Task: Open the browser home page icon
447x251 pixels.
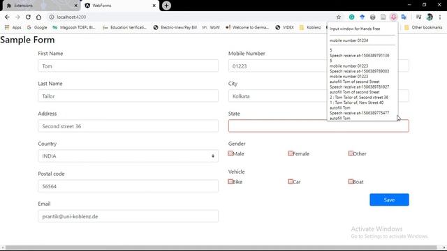Action: pos(38,17)
